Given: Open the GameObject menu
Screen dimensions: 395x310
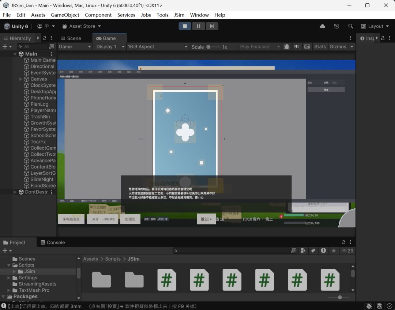Looking at the screenshot, I should 65,15.
